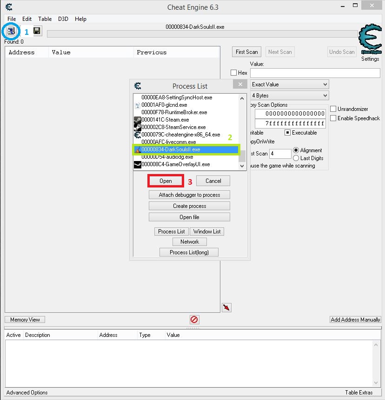Open the process selector computer icon
385x400 pixels.
[11, 31]
